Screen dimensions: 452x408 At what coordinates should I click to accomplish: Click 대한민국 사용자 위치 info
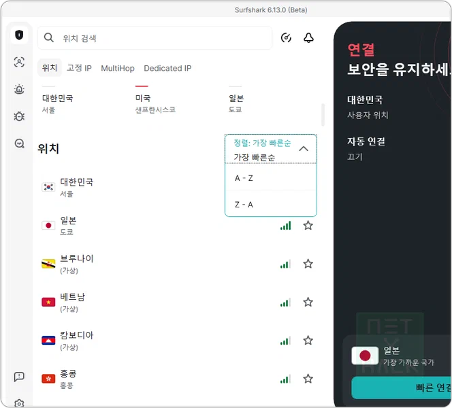[x=368, y=107]
